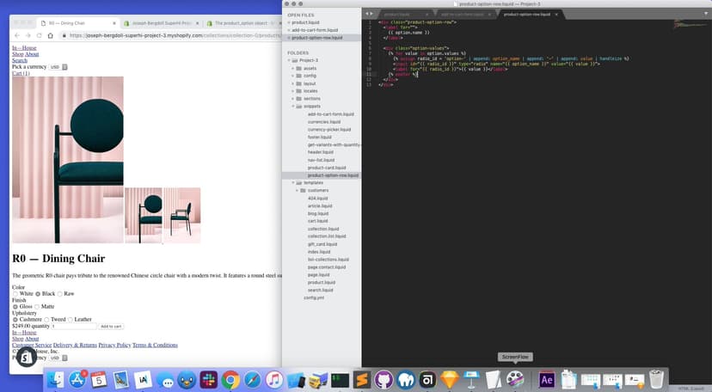Launch Sketch from the dock
This screenshot has width=712, height=392.
coord(449,379)
